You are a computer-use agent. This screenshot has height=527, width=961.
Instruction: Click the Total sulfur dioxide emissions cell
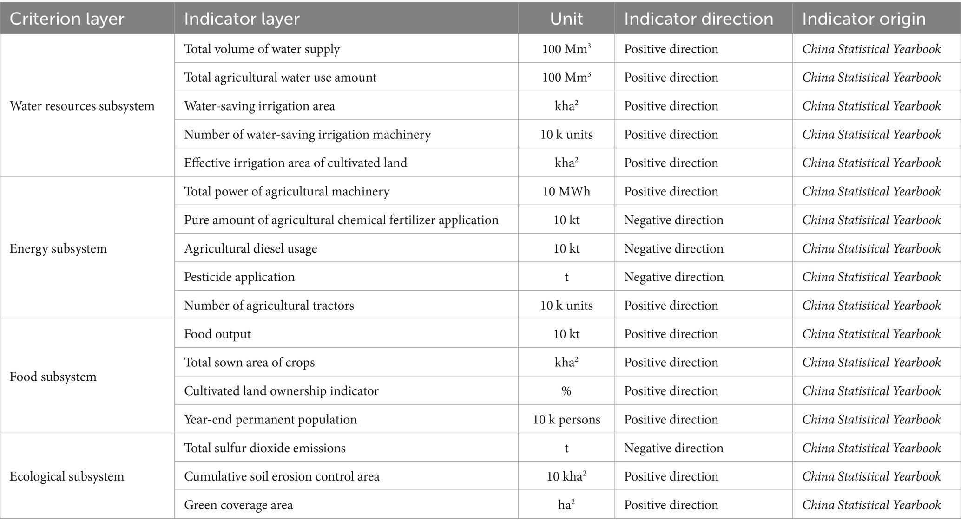(265, 448)
